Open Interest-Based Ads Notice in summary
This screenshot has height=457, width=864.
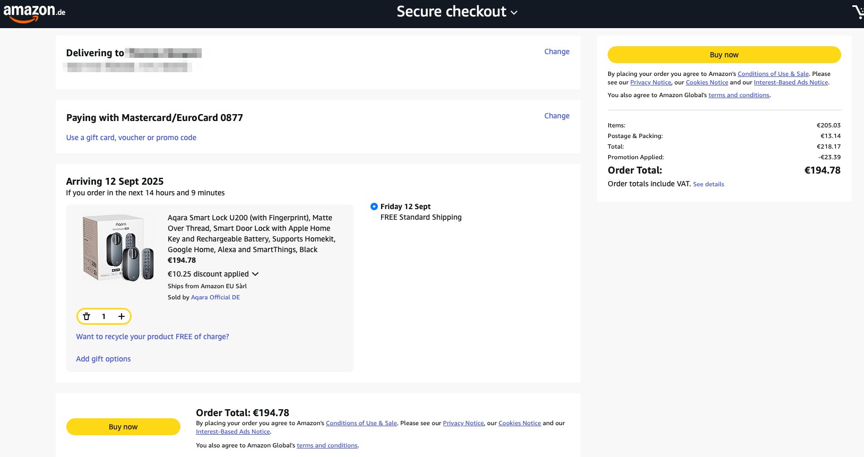click(791, 82)
